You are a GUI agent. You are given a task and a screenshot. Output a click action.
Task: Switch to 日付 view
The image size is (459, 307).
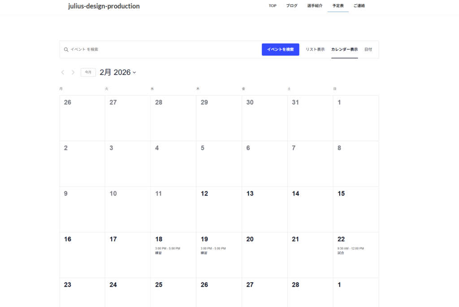[x=368, y=49]
